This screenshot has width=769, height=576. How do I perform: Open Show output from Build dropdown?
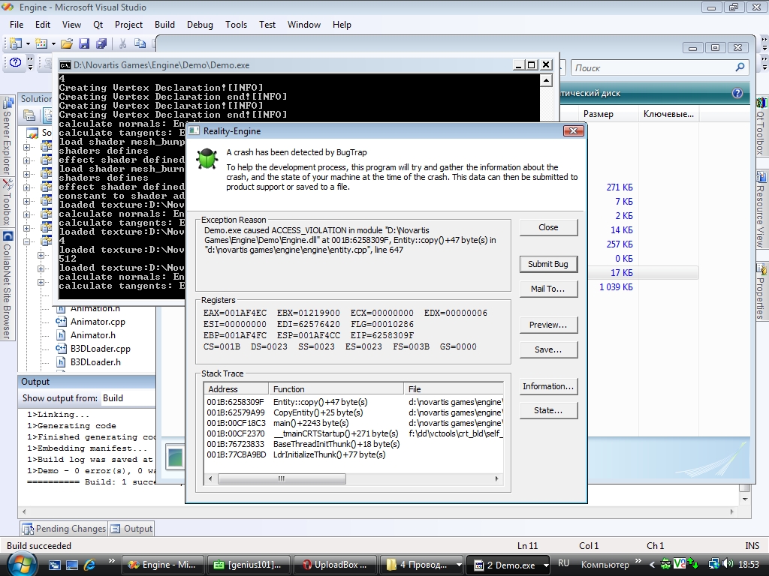tap(128, 398)
